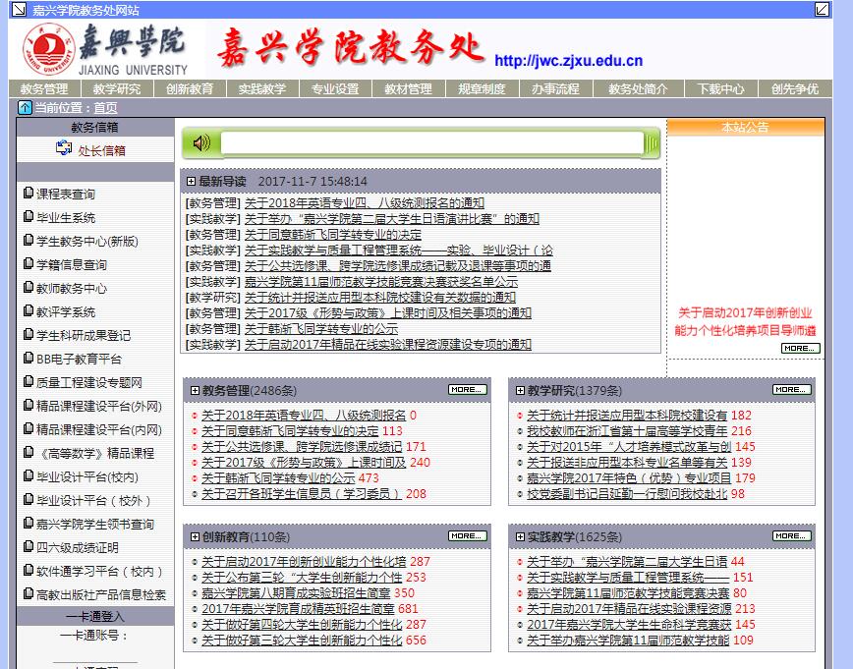Click the document icon next to BB电子教育平台
Image resolution: width=853 pixels, height=669 pixels.
click(x=28, y=358)
